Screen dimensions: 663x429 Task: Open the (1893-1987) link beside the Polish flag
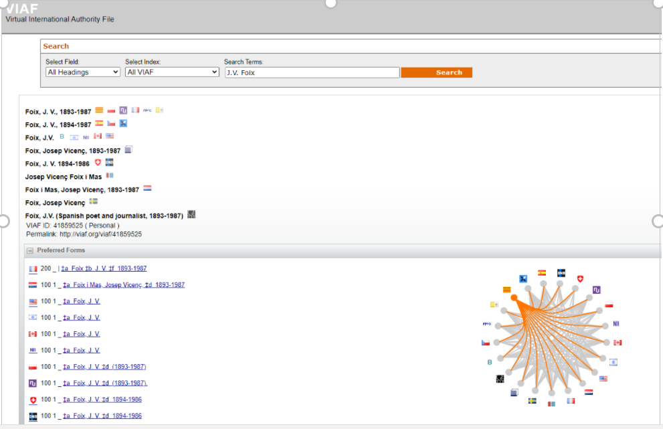(104, 367)
